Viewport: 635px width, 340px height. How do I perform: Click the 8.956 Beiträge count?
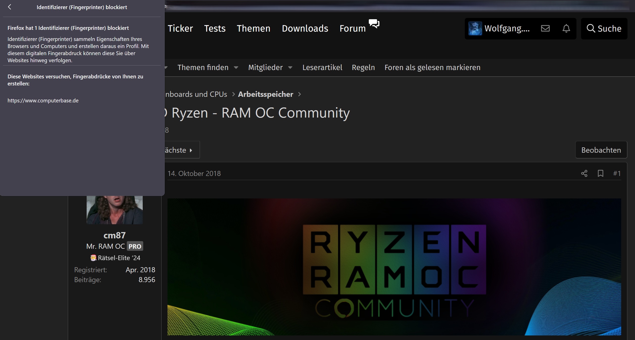147,280
